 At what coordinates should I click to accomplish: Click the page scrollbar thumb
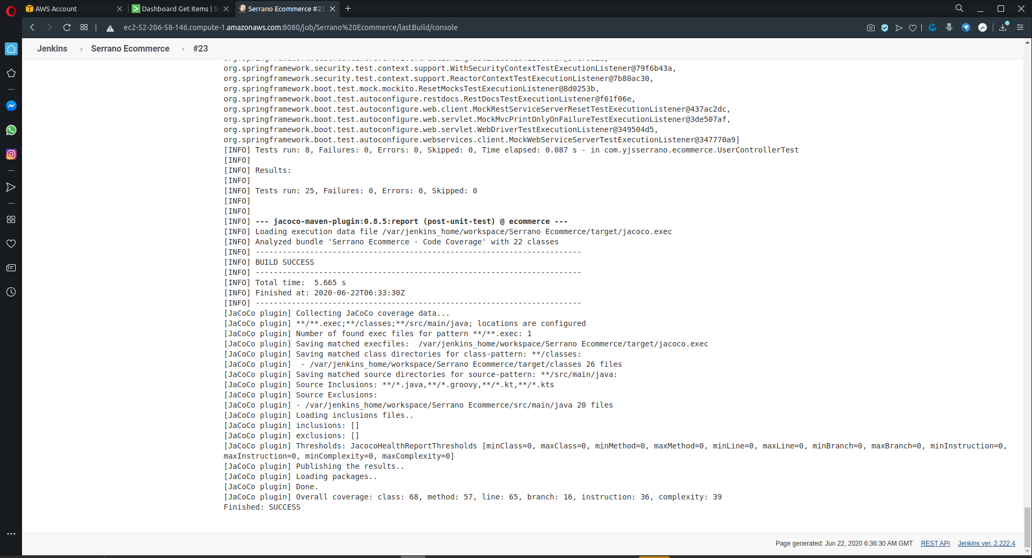click(1027, 527)
